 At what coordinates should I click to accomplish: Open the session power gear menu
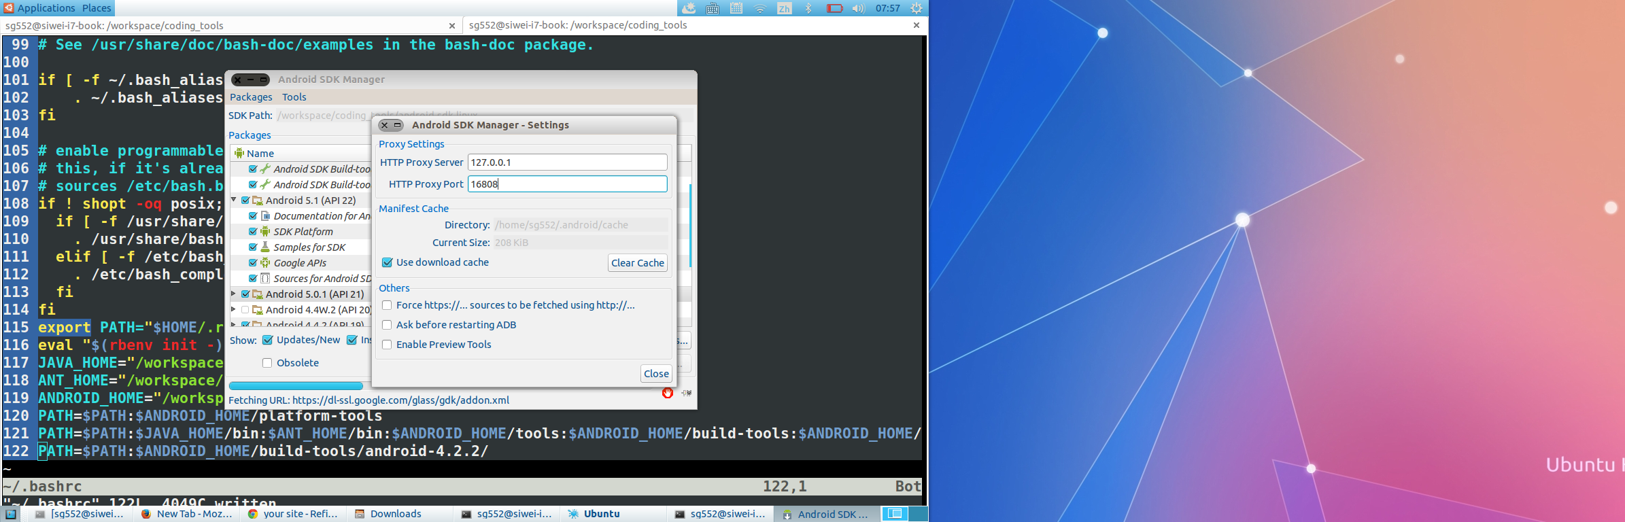pos(917,8)
